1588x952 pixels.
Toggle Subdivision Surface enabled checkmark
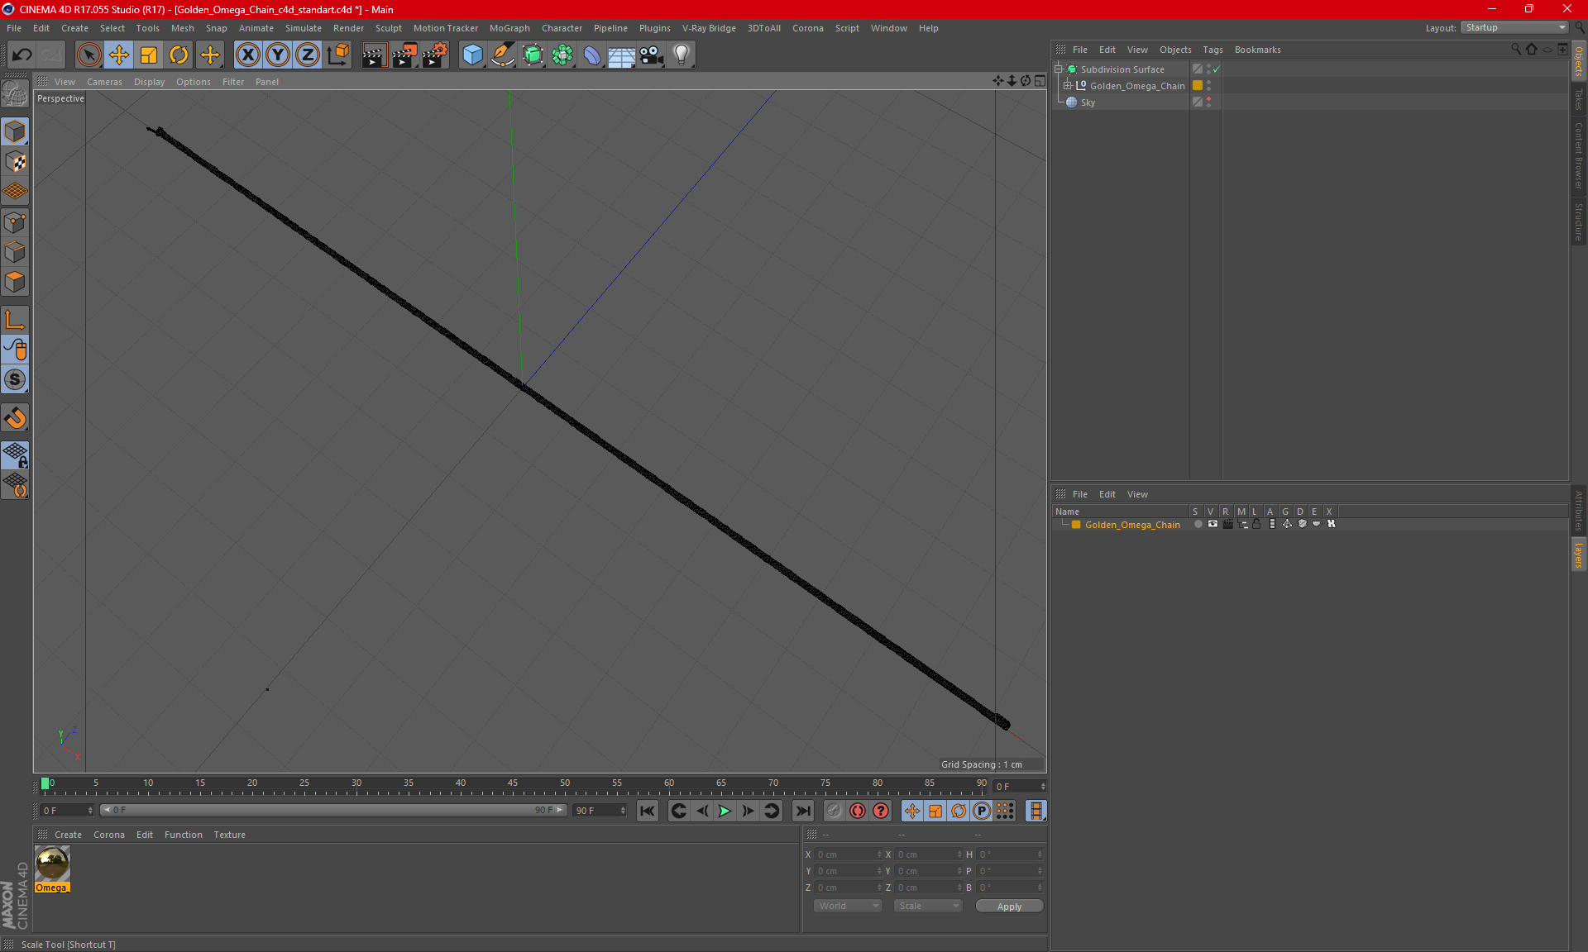coord(1217,69)
